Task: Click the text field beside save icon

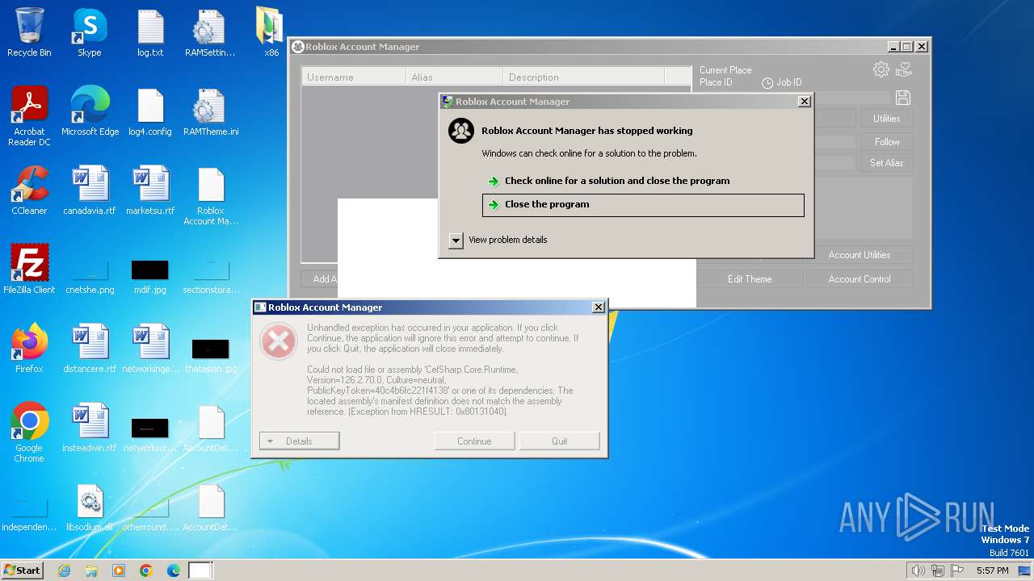Action: 851,98
